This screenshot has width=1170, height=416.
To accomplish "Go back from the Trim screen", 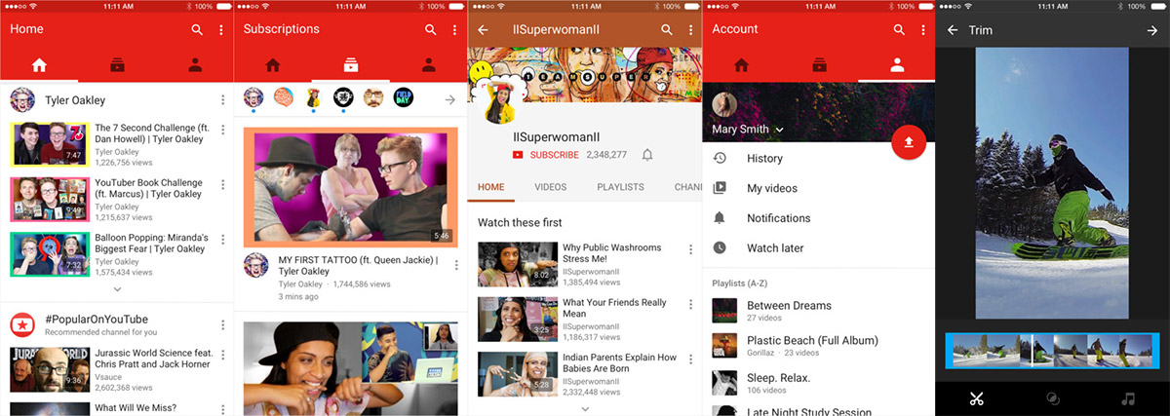I will 953,30.
